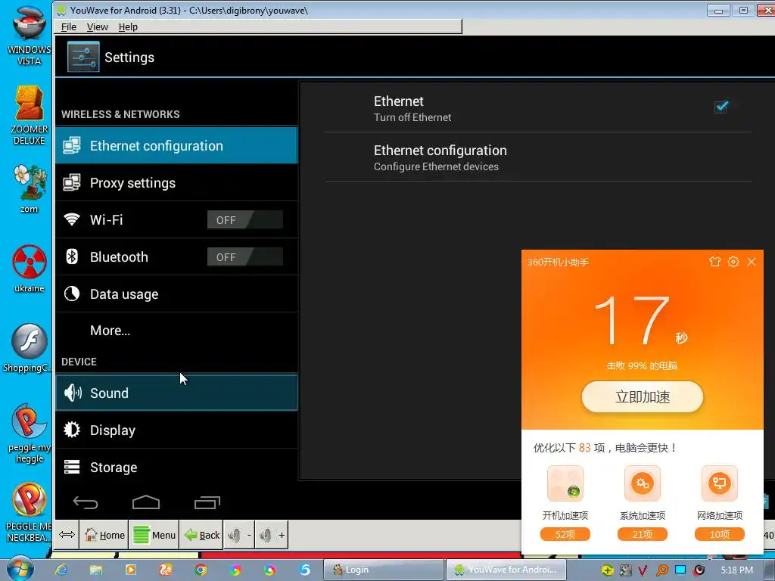Launch Internet Explorer from taskbar

(x=61, y=570)
